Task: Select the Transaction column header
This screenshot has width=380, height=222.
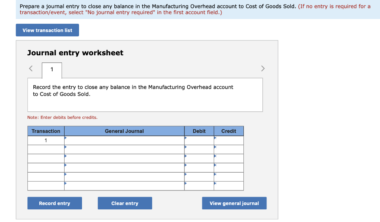Action: point(46,131)
